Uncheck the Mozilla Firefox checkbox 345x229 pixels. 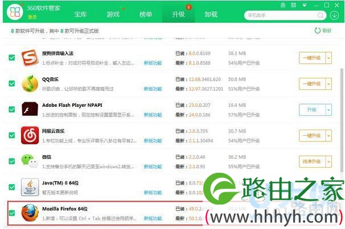12,213
